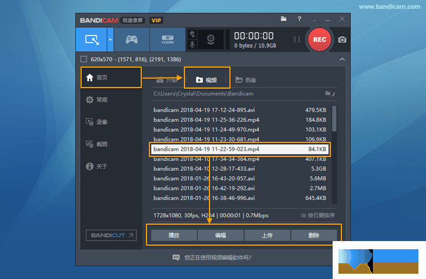The width and height of the screenshot is (426, 279).
Task: Select bandicam 2018-04-19 11-23-30-681.mp4
Action: pos(240,139)
